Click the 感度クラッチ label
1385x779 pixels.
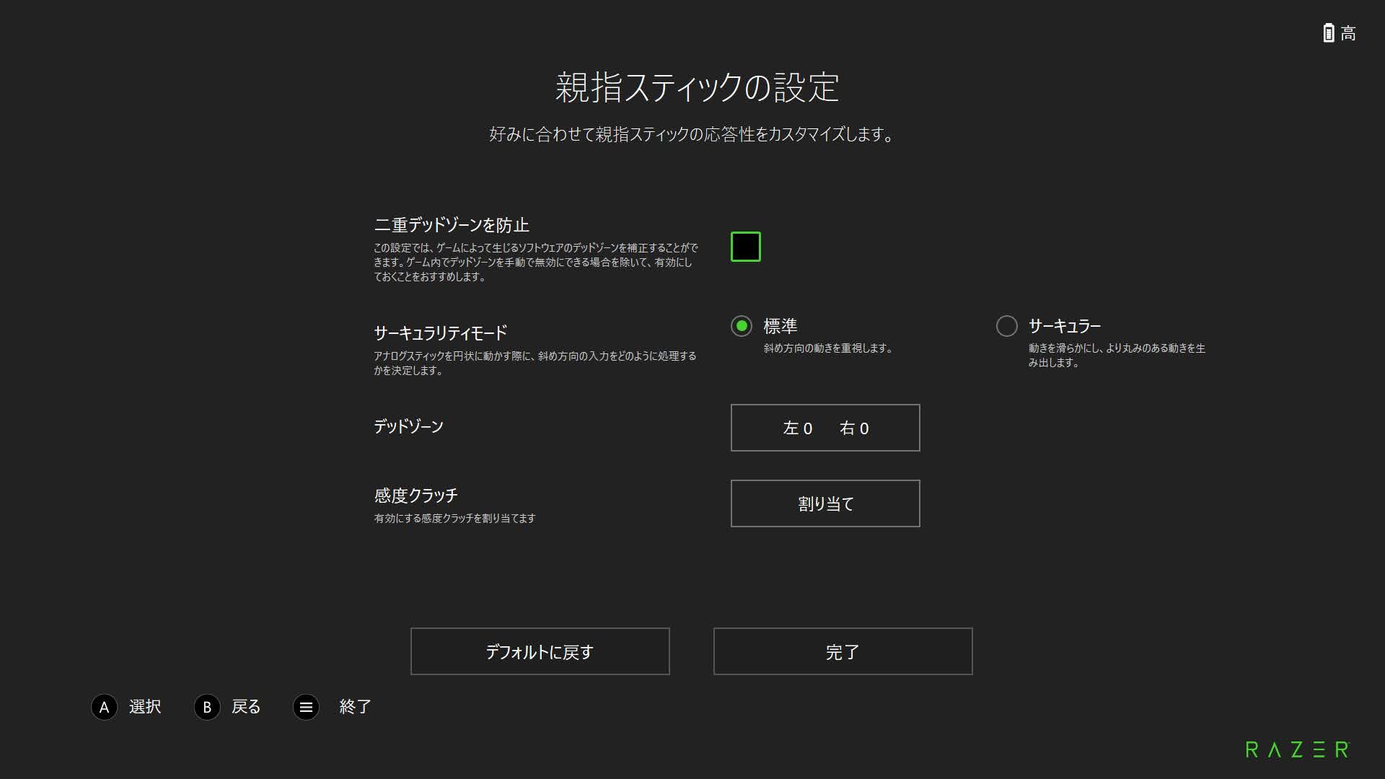[416, 496]
